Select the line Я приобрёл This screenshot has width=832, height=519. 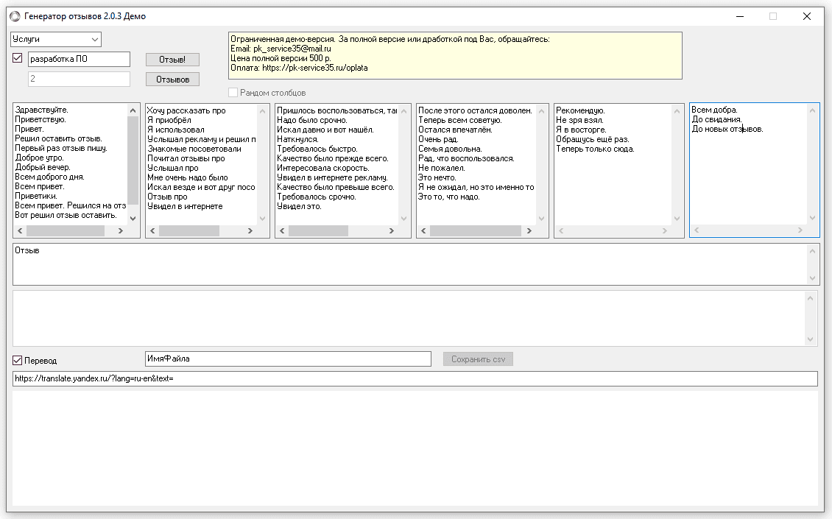point(169,120)
